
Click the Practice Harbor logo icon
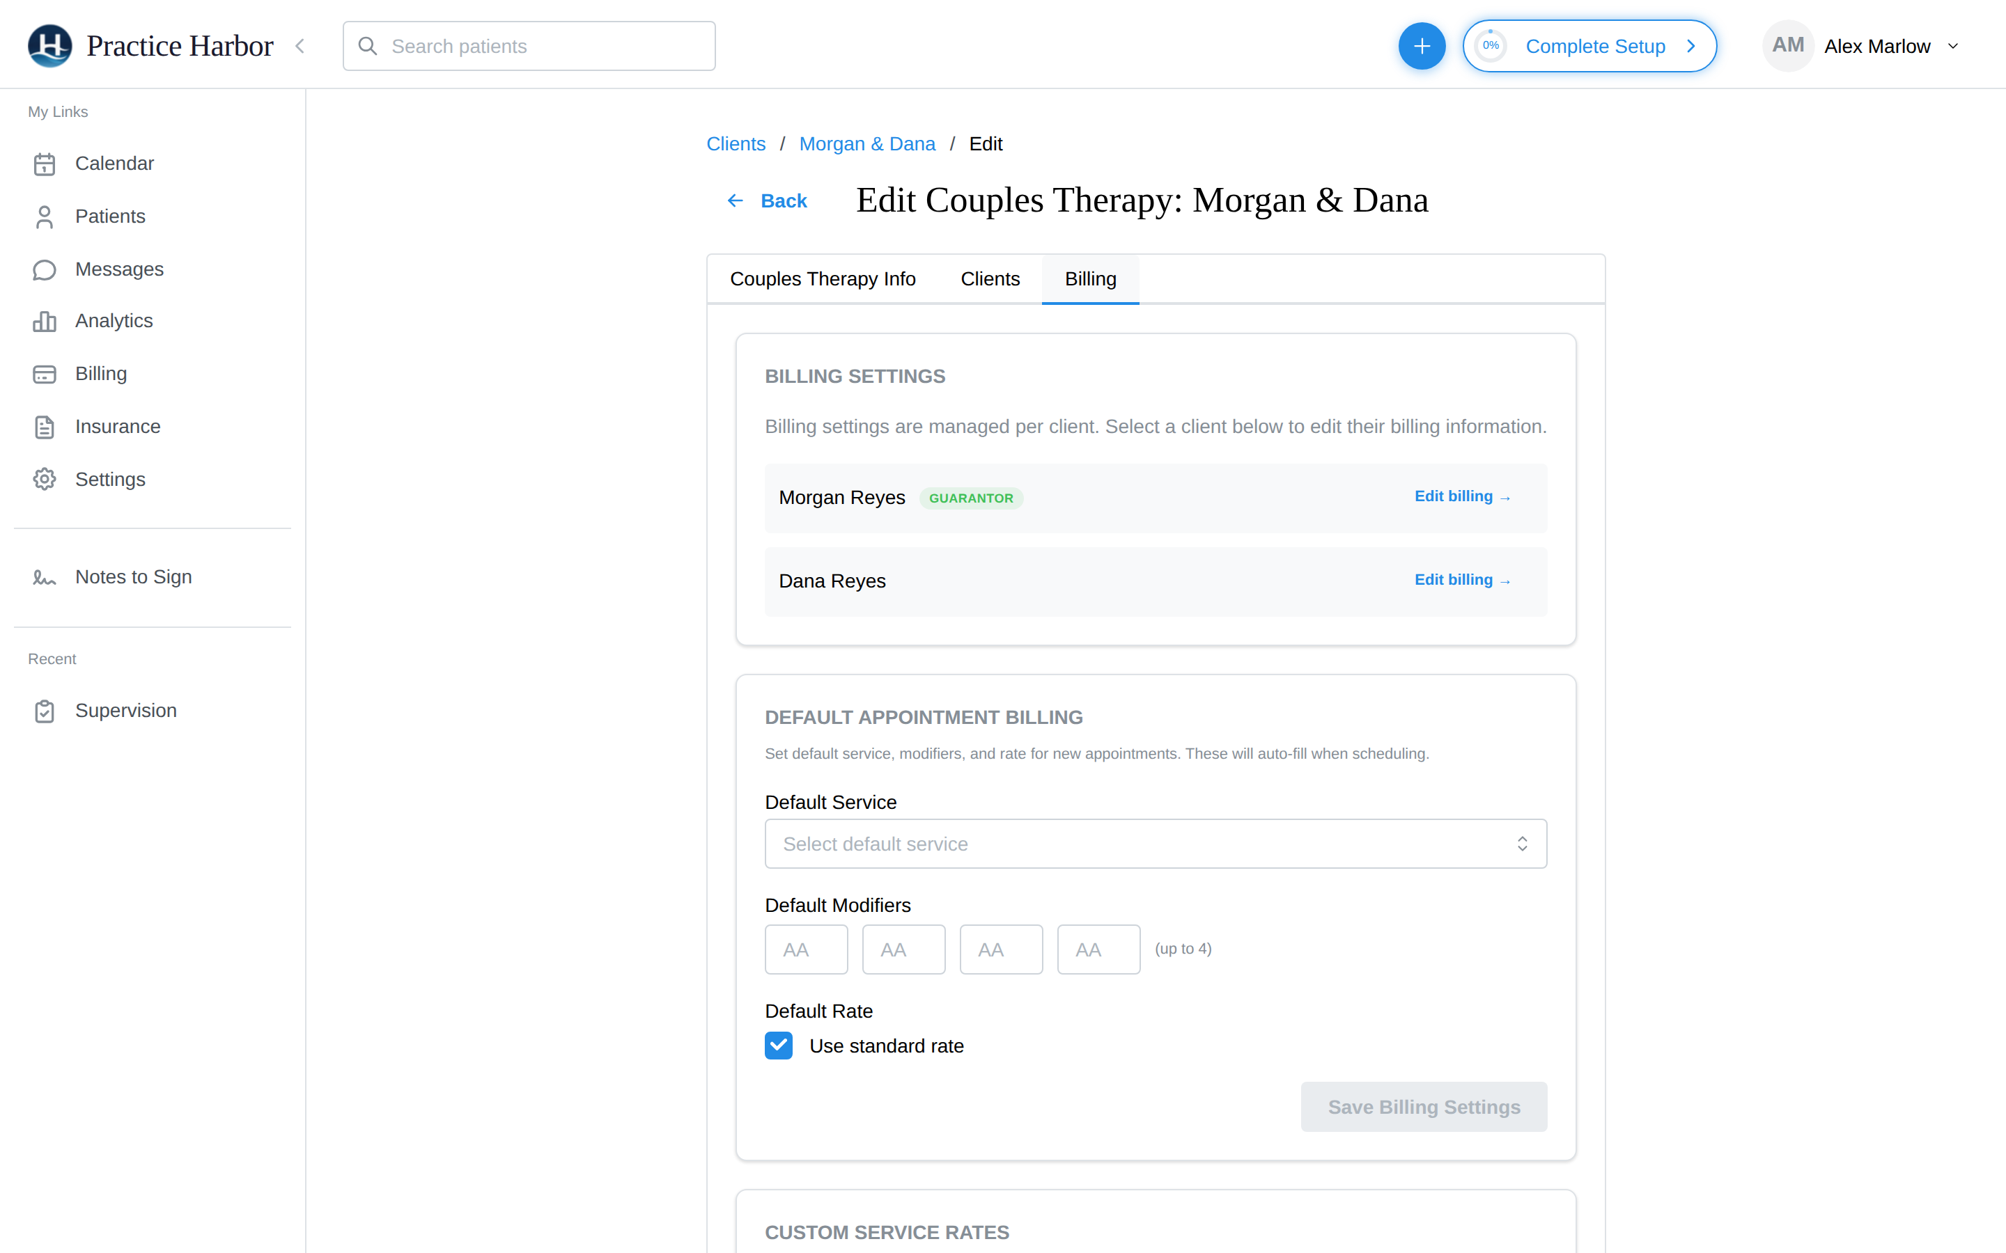[x=49, y=45]
